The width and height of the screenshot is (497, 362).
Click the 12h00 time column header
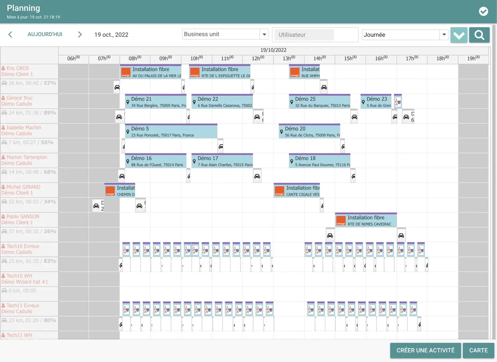click(x=258, y=59)
